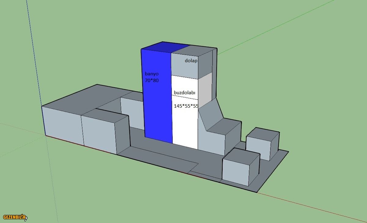Screen dimensions: 367x223
Task: Click the gray top surface of dolap block
Action: pyautogui.click(x=196, y=50)
